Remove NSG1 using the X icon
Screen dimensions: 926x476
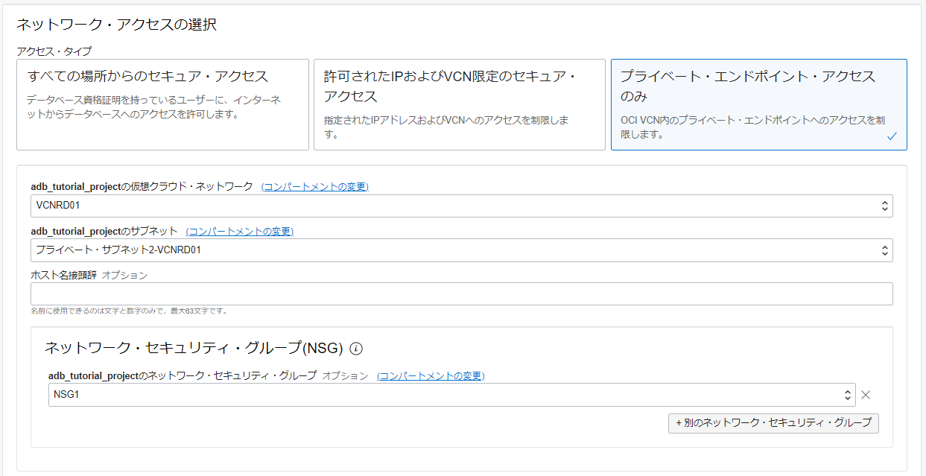tap(866, 394)
